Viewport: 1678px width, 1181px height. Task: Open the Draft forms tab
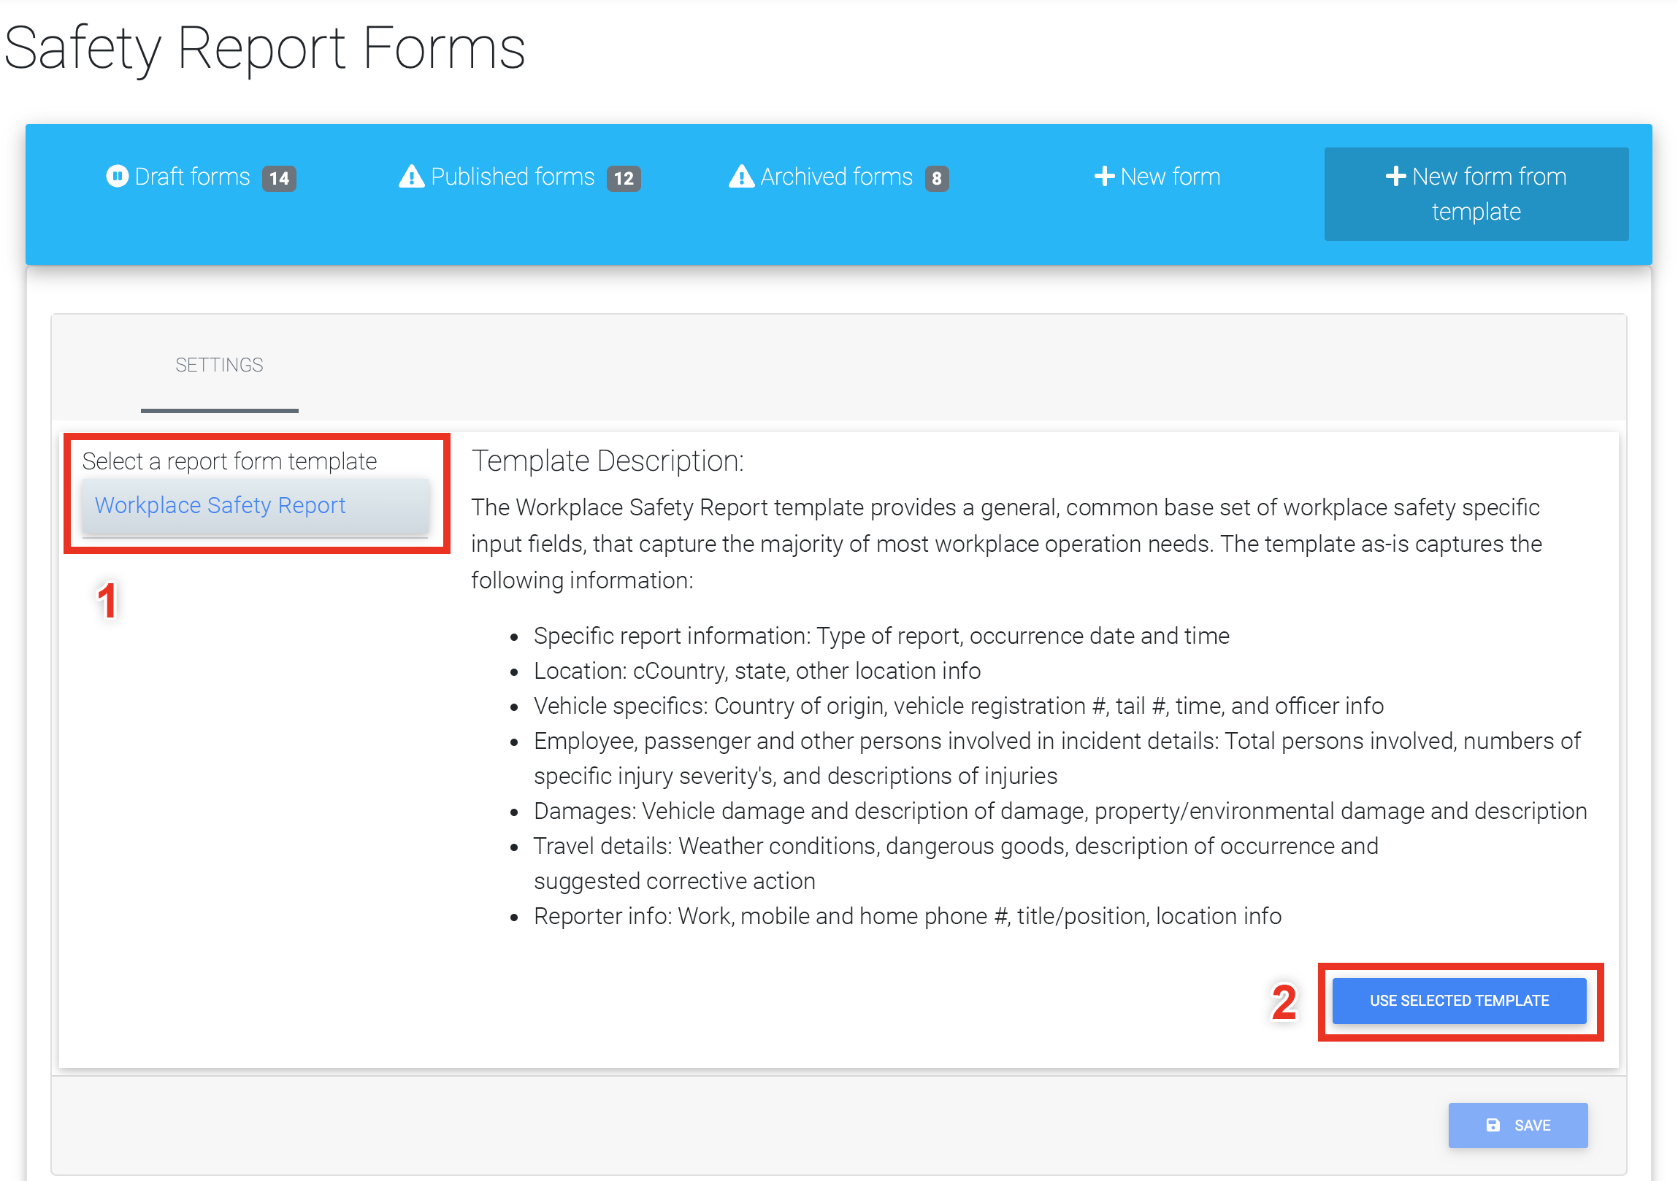coord(192,177)
